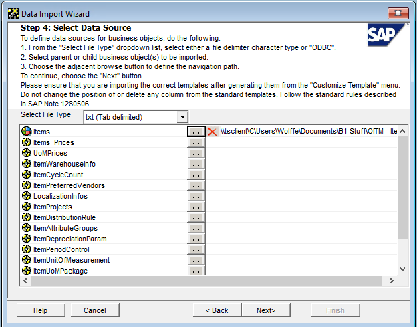
Task: Select the ItemCycleCount row label
Action: 58,175
